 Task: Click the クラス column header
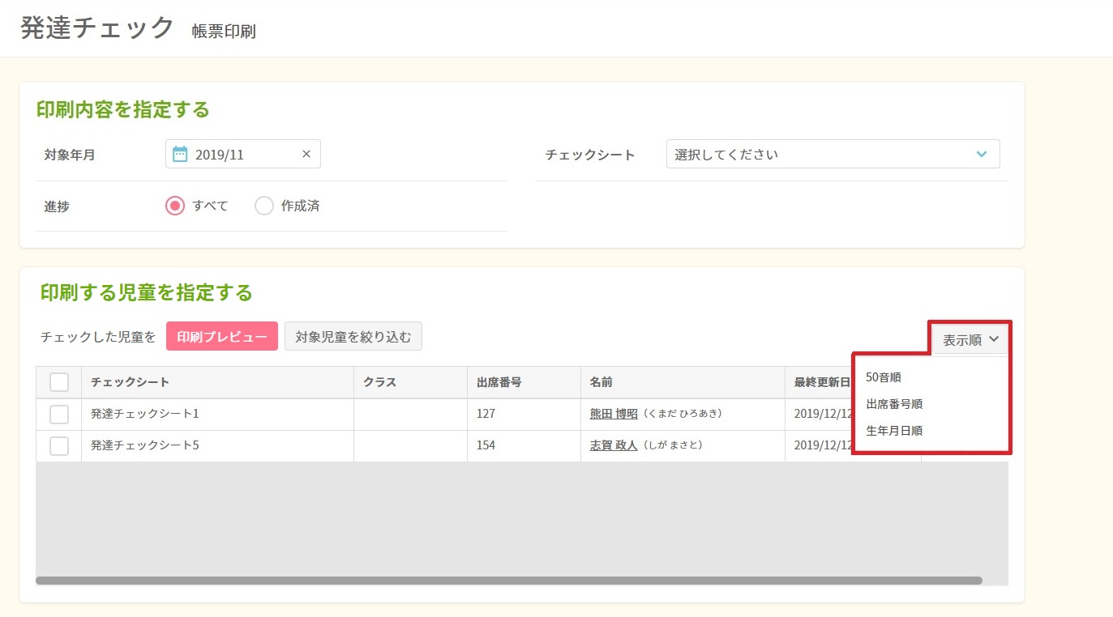(x=410, y=382)
